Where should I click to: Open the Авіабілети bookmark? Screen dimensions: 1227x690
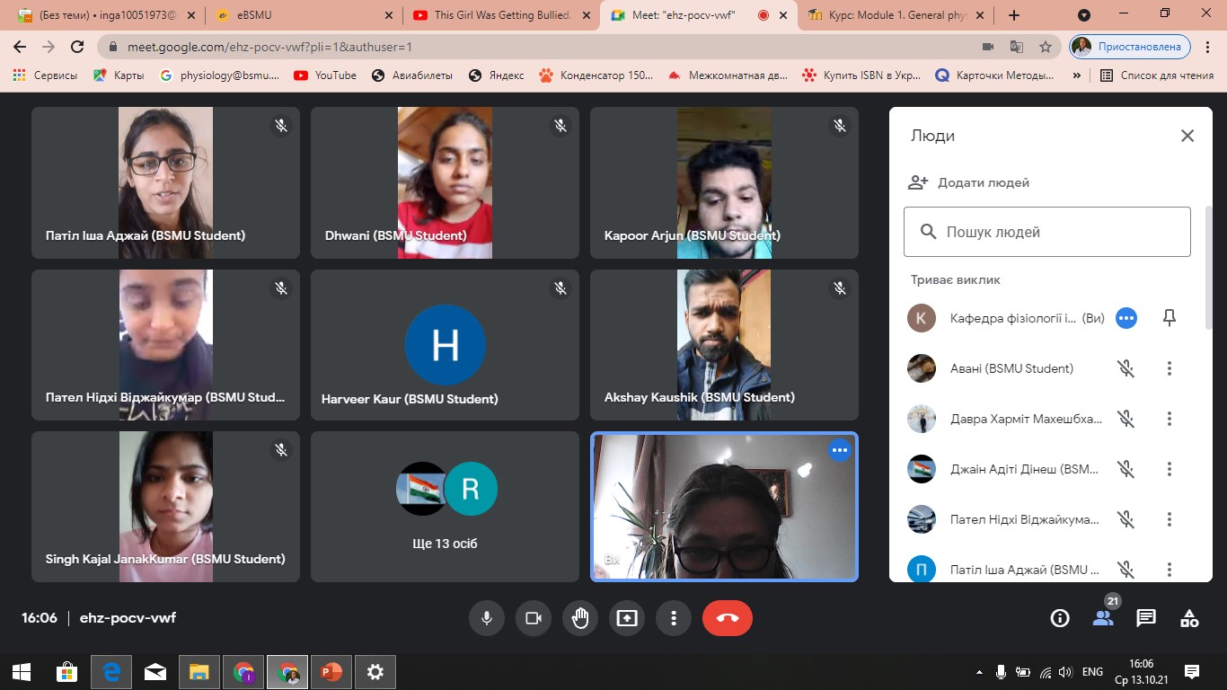[x=413, y=75]
